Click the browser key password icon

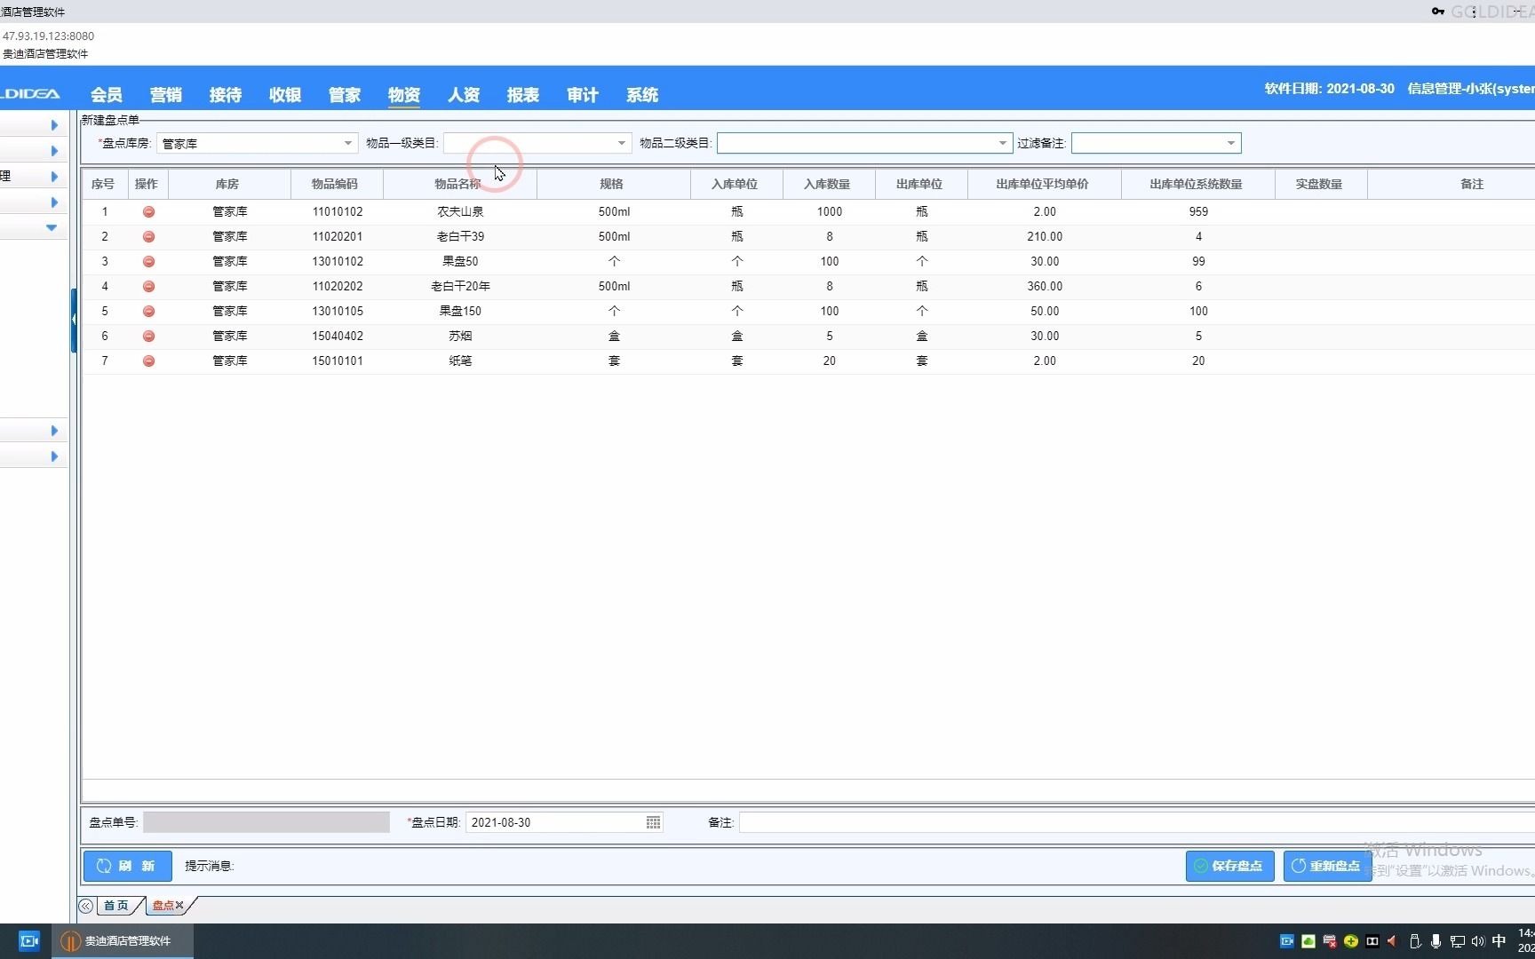tap(1438, 12)
